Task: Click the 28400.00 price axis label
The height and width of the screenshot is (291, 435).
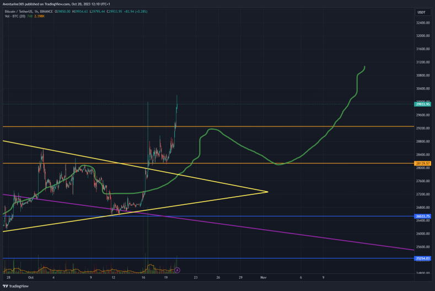Action: click(x=423, y=155)
